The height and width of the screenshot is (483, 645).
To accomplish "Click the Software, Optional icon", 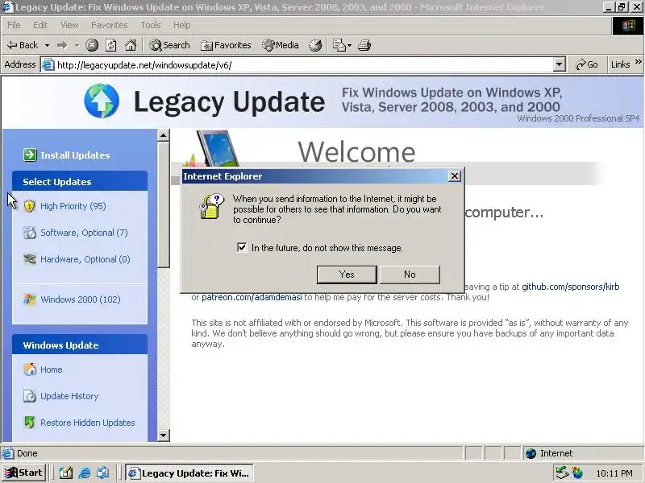I will [30, 233].
